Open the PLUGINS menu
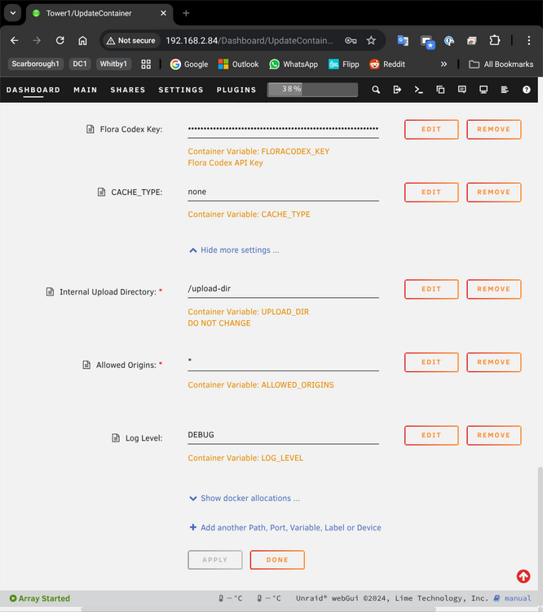This screenshot has width=543, height=612. pos(236,90)
